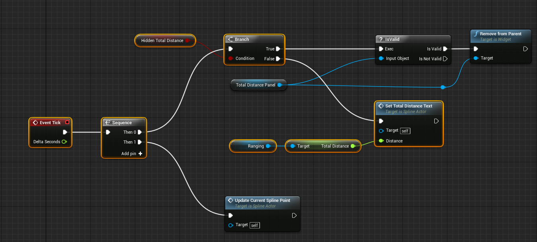This screenshot has width=537, height=242.
Task: Click Target input pin on Total Distance getter
Action: tap(293, 146)
